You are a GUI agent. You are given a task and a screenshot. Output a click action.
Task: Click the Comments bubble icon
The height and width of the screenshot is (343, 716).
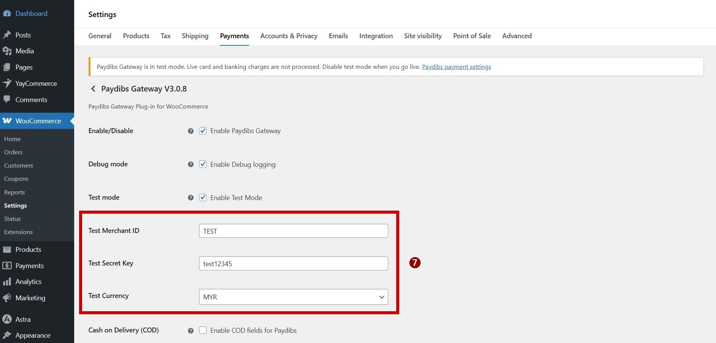pos(7,99)
